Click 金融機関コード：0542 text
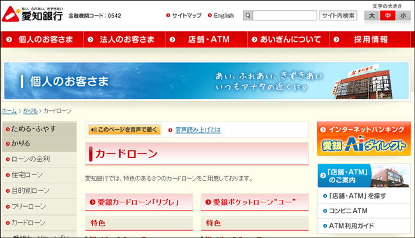Image resolution: width=415 pixels, height=238 pixels. 94,16
